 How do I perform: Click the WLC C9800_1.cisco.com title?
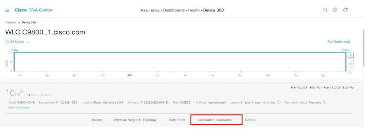point(45,32)
